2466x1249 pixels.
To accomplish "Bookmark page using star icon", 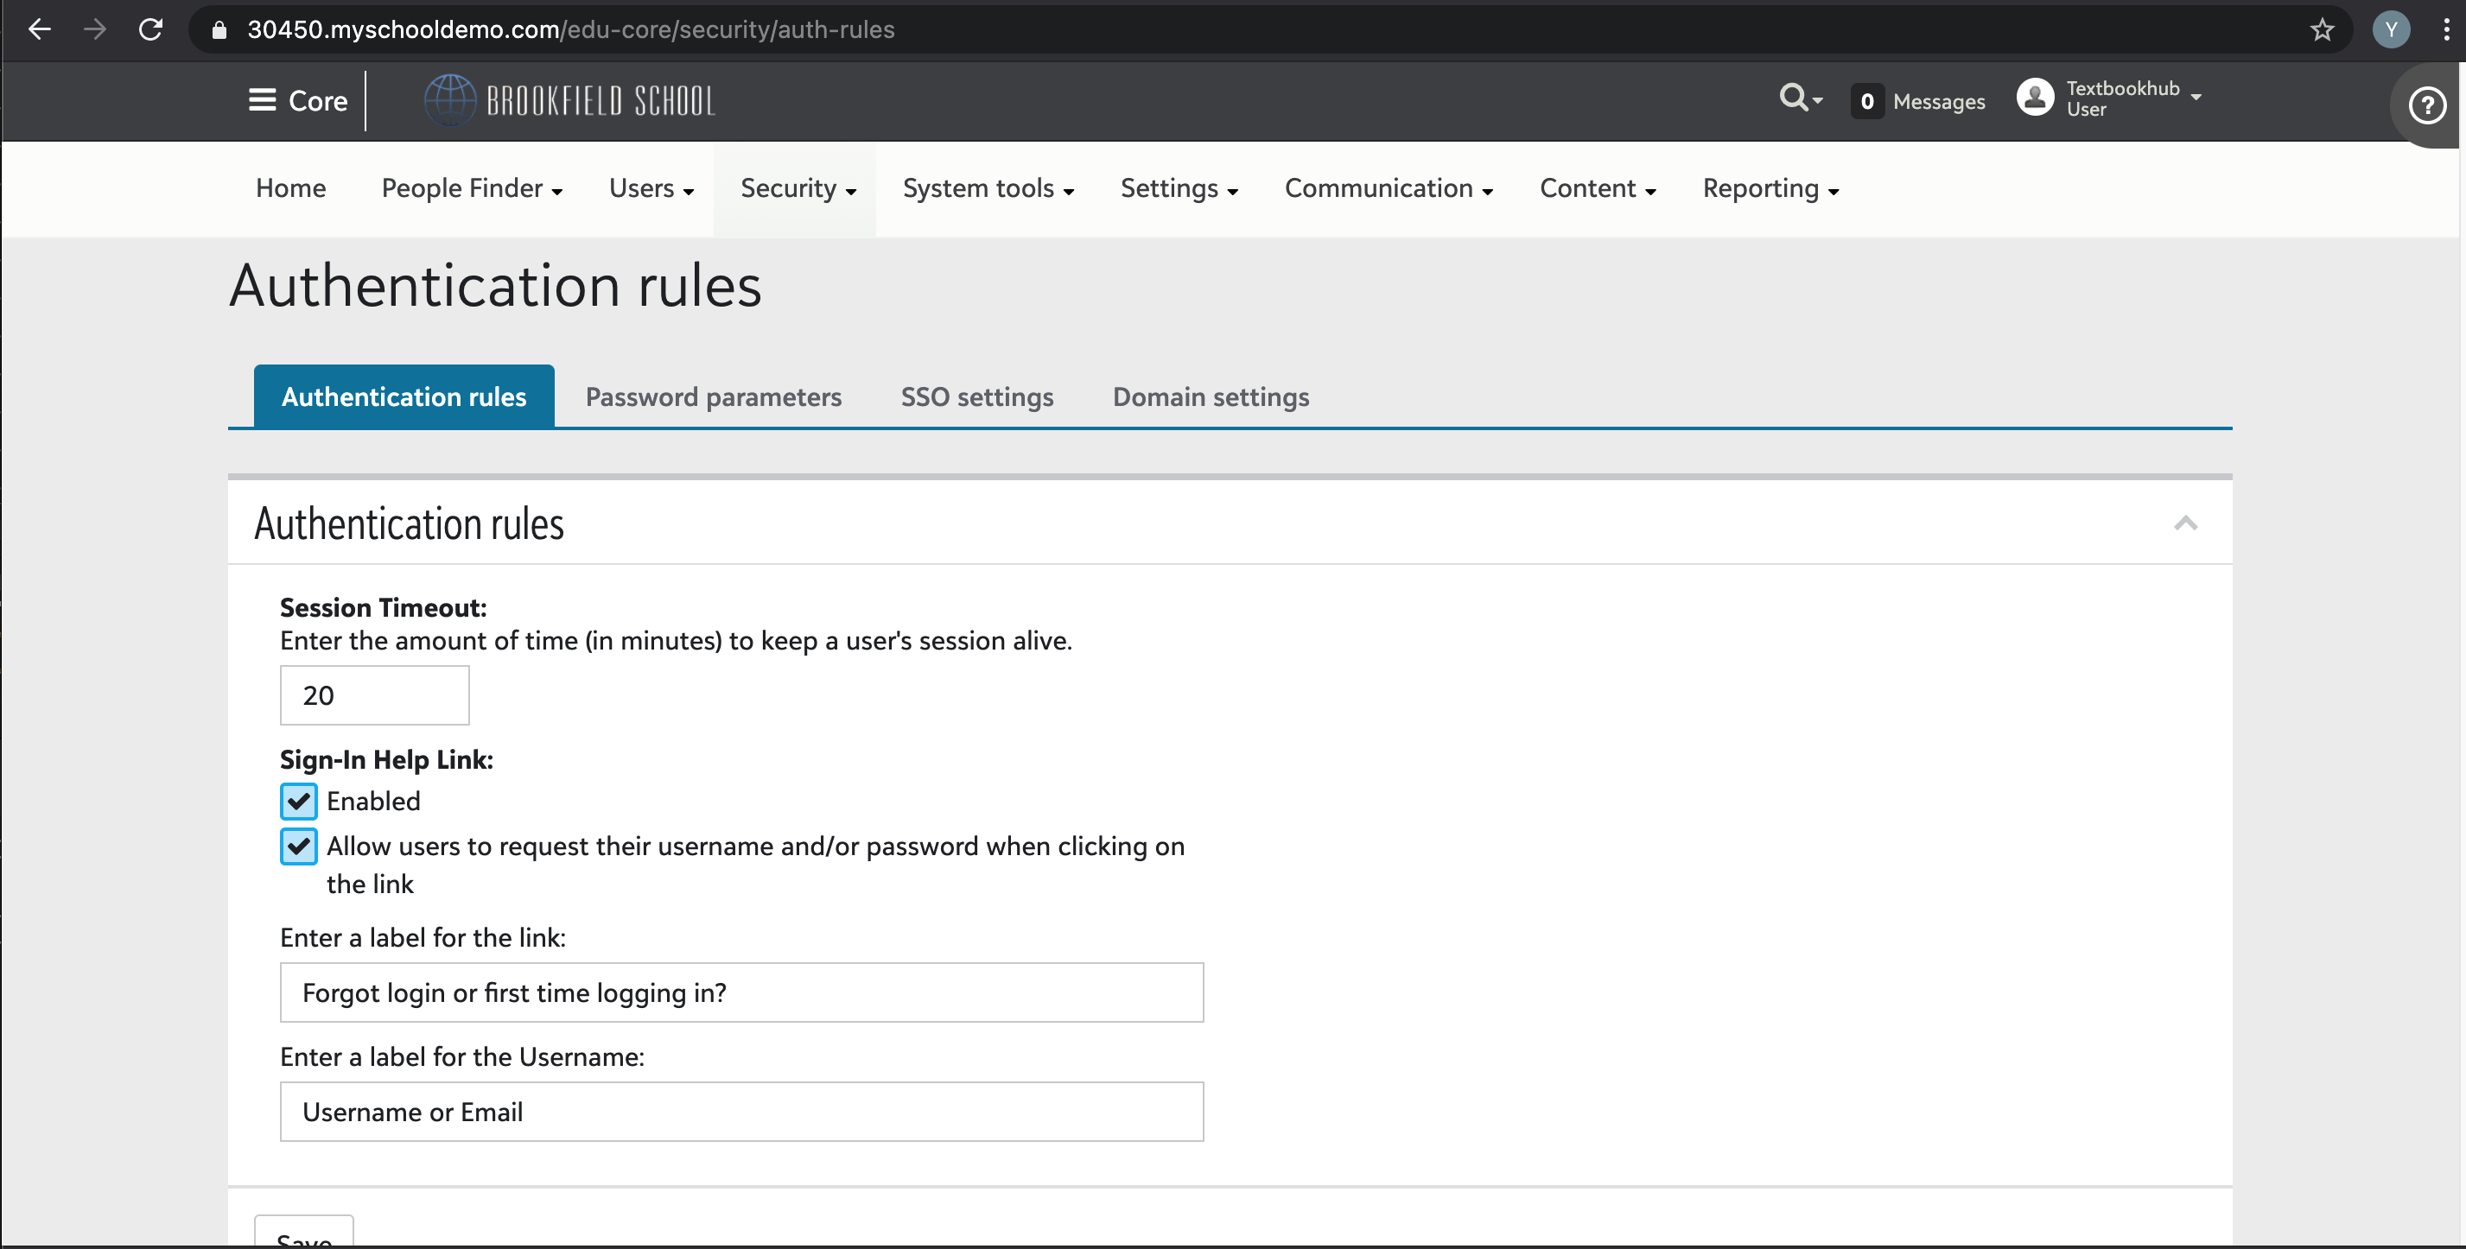I will (x=2323, y=29).
